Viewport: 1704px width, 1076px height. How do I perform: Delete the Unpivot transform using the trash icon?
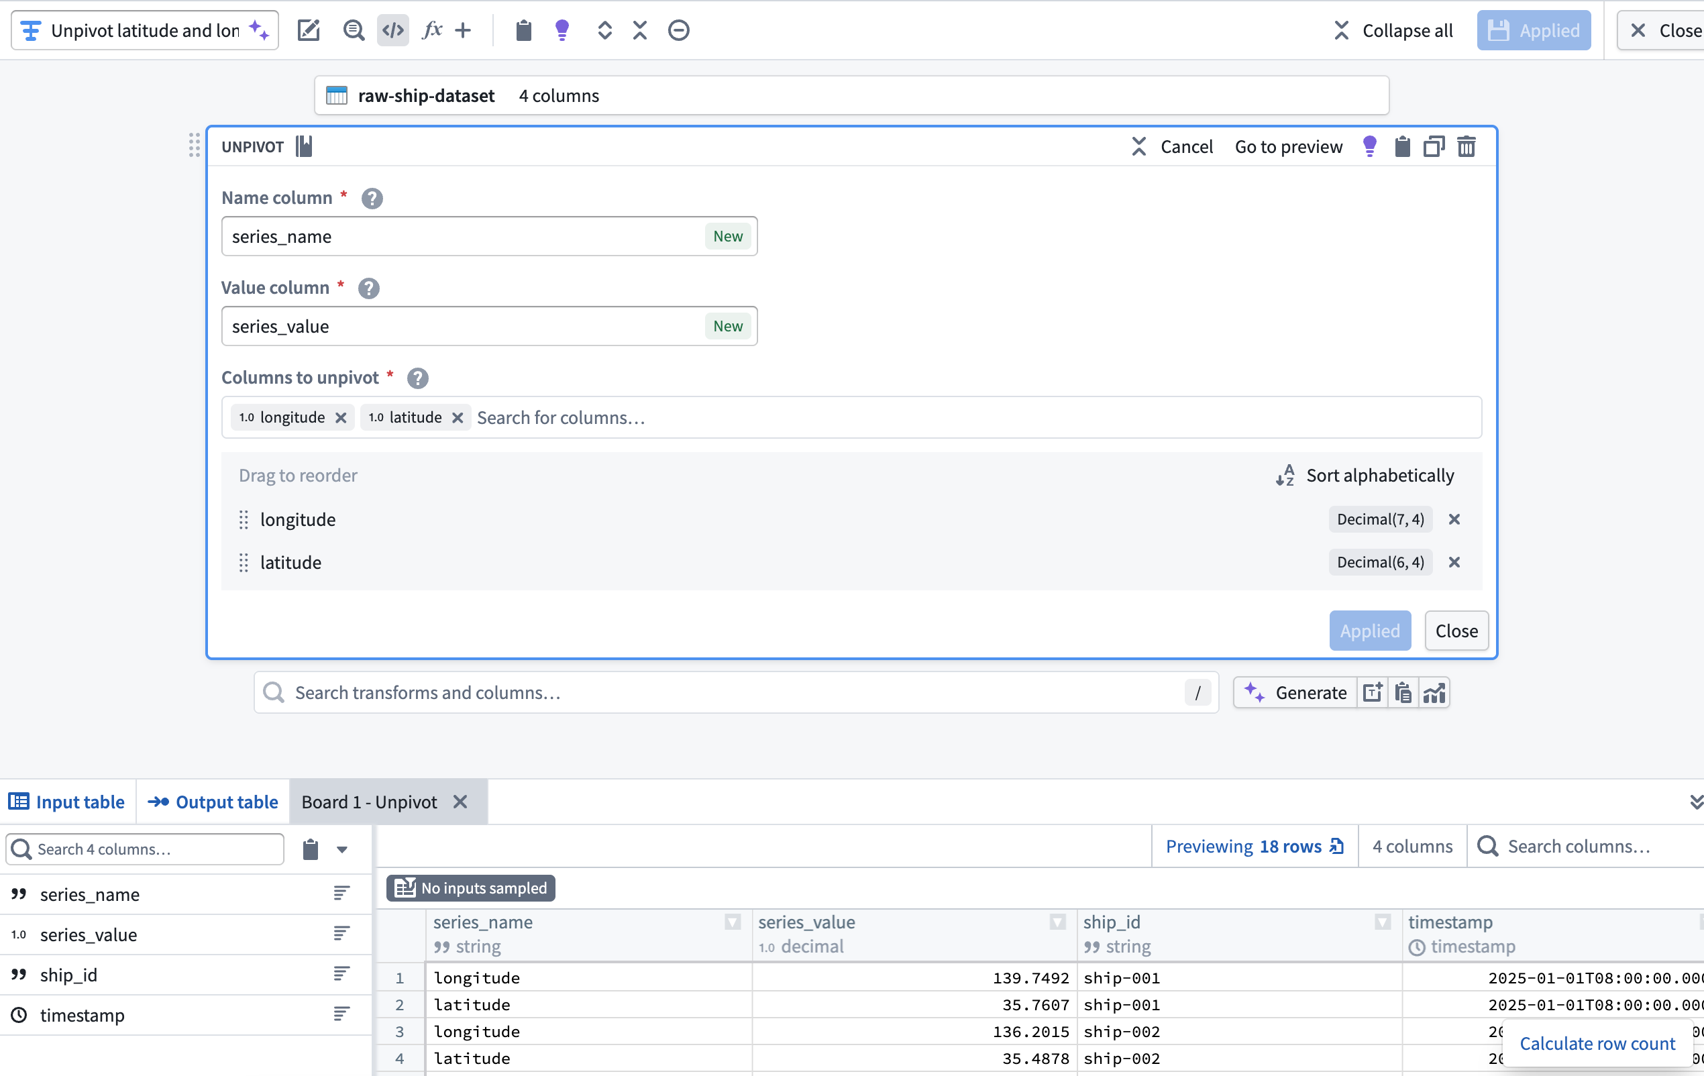[1467, 146]
